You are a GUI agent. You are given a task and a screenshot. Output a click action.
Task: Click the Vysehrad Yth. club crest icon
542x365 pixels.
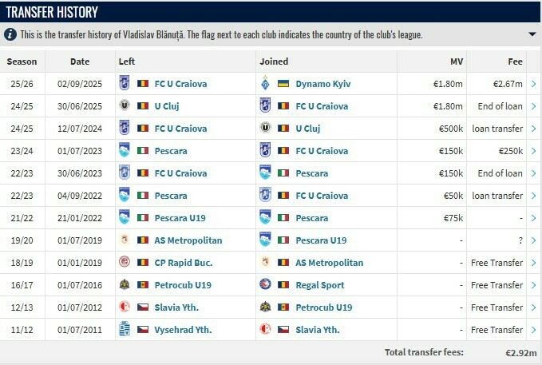click(x=124, y=330)
